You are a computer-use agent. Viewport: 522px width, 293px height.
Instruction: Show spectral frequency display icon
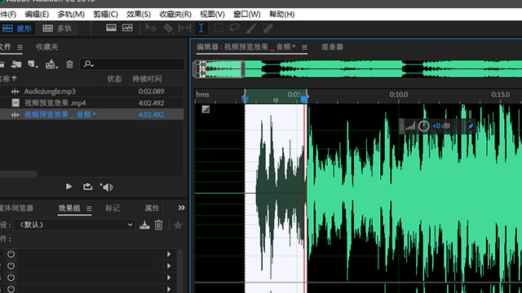click(111, 28)
